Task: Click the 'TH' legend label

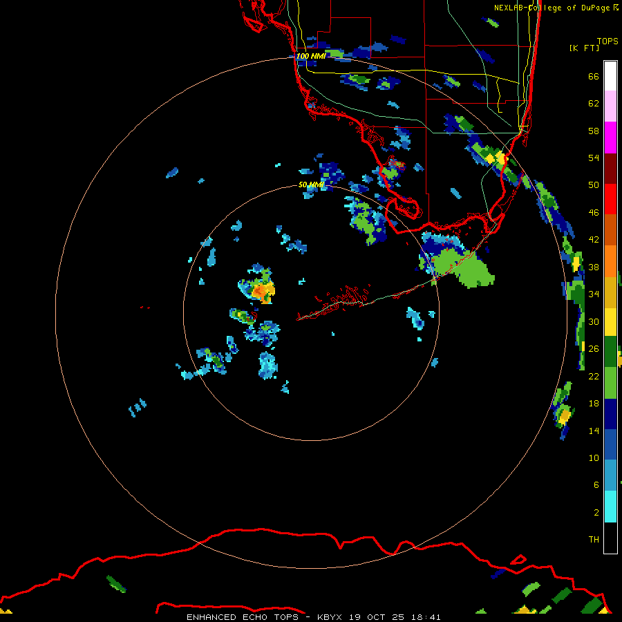Action: pos(594,540)
